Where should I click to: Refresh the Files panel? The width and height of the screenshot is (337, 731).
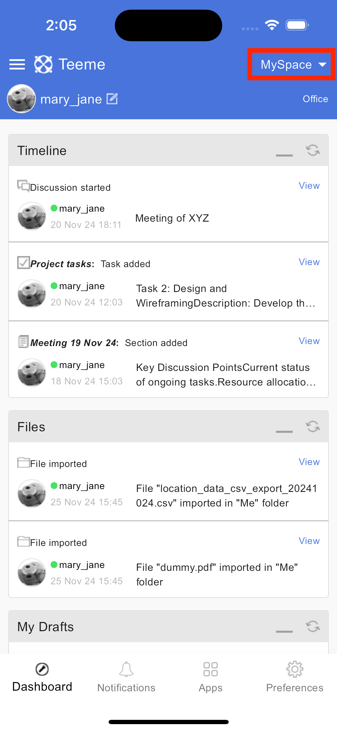tap(313, 426)
